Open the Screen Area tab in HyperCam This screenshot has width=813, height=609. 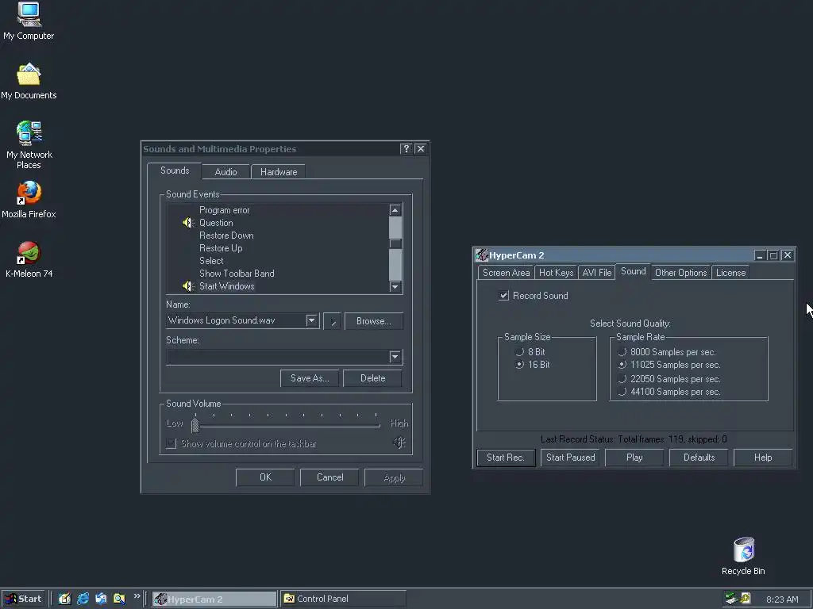coord(506,273)
